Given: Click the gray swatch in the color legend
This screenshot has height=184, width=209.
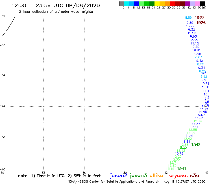Looking at the screenshot, I should pyautogui.click(x=122, y=3).
